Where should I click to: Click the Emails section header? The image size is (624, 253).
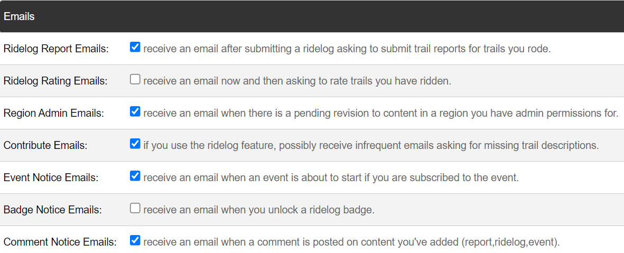click(x=20, y=16)
